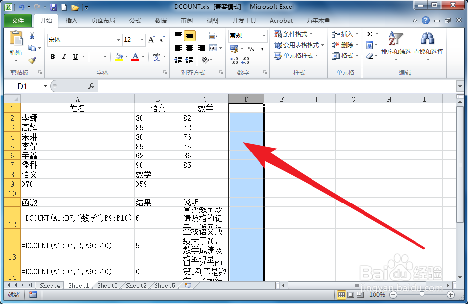Expand the formula bar
This screenshot has width=468, height=304.
coord(460,86)
